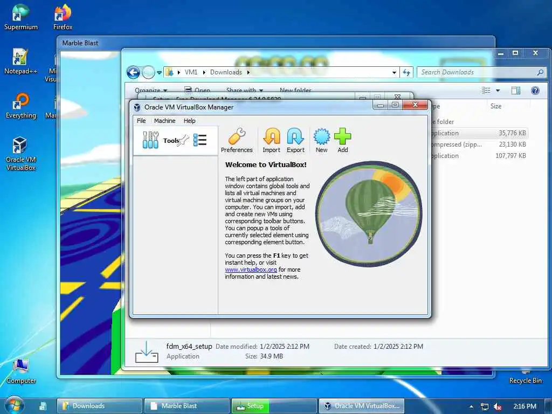Open the Machine menu in VirtualBox
552x414 pixels.
pos(164,121)
